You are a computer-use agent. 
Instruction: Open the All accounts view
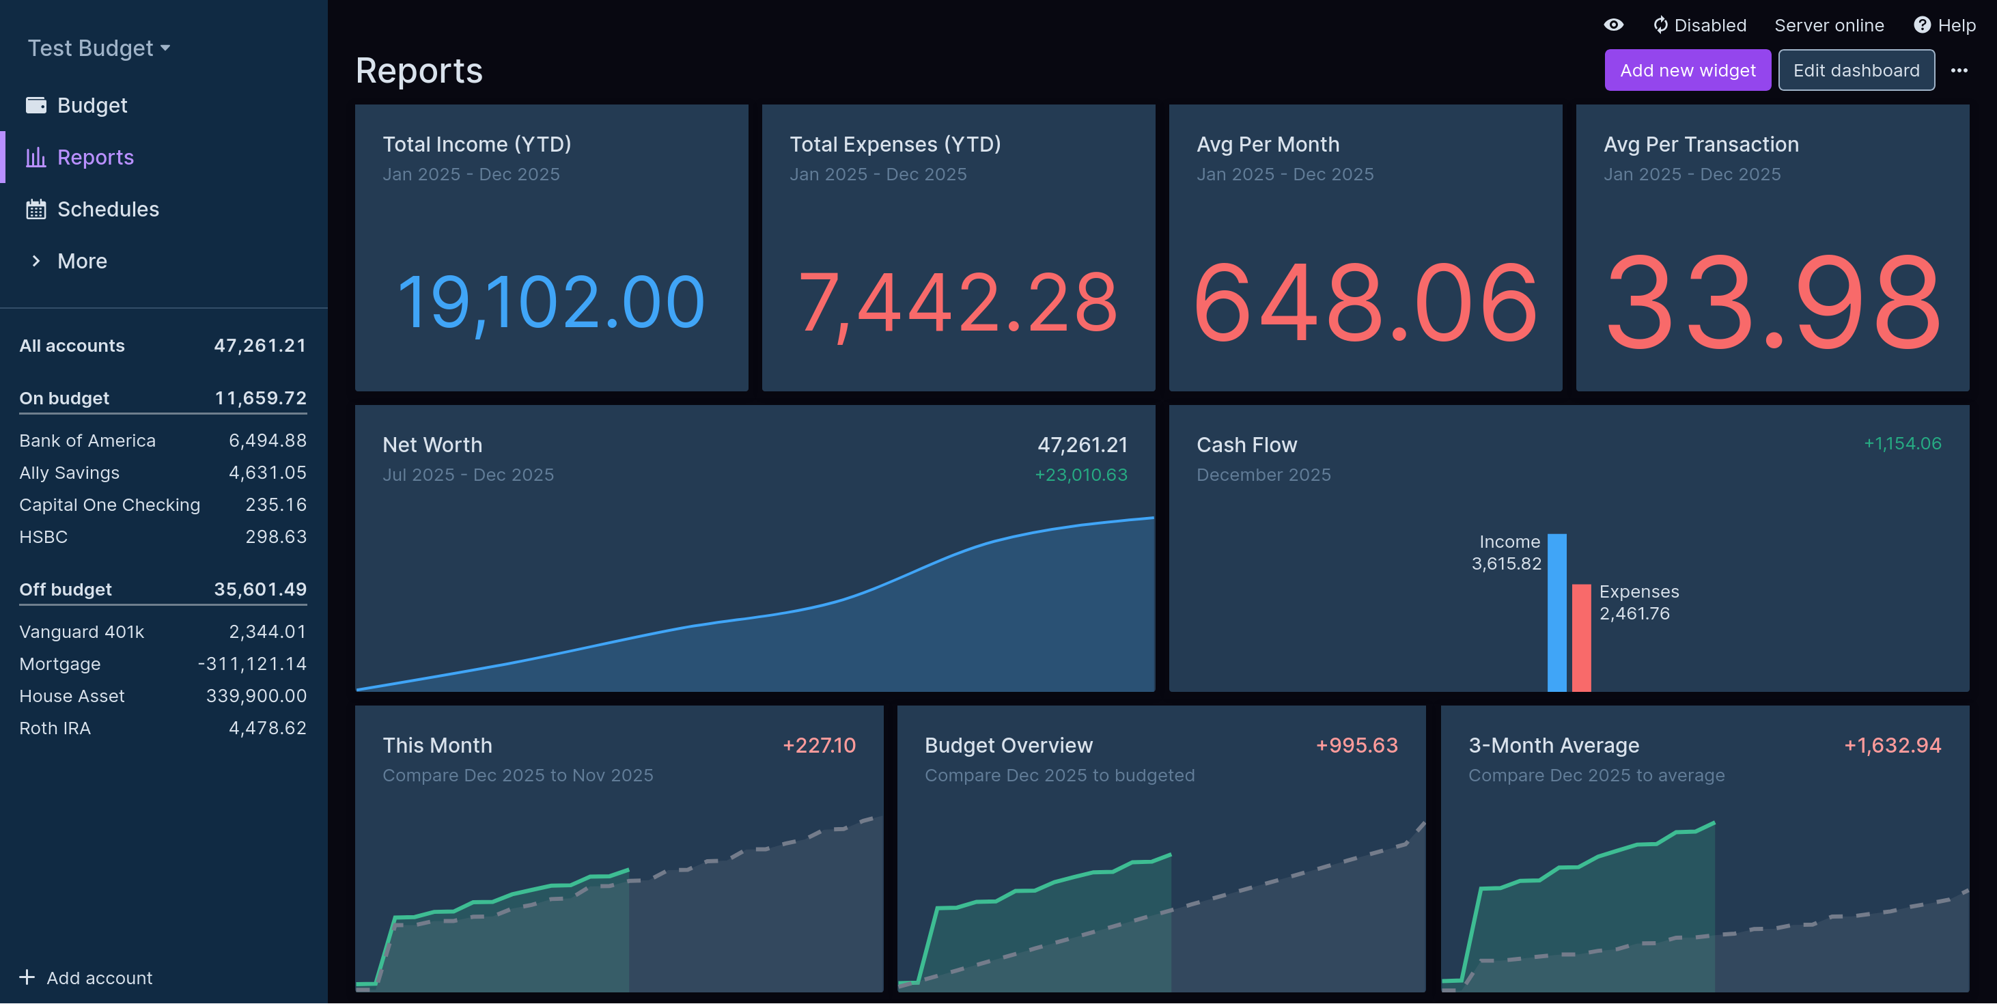pyautogui.click(x=71, y=346)
